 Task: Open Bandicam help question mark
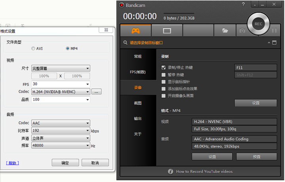pos(243,4)
